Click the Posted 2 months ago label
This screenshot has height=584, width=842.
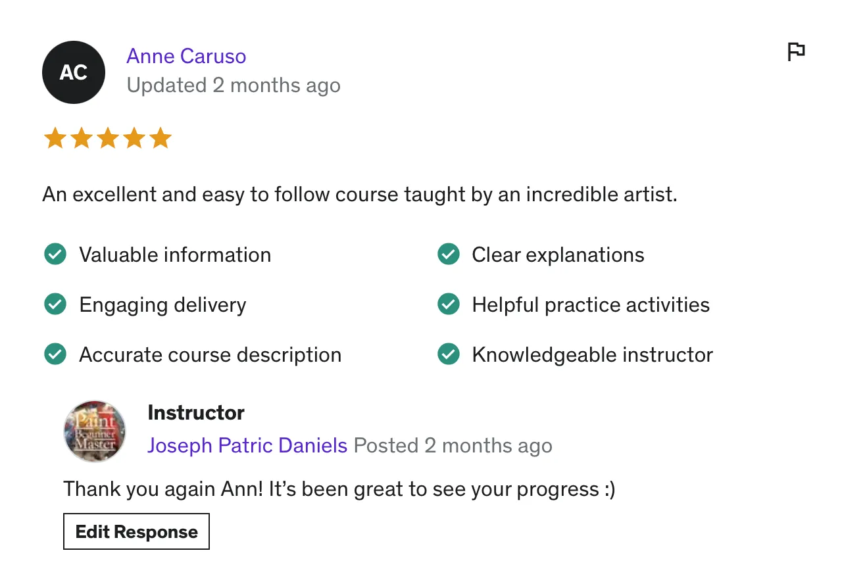453,445
